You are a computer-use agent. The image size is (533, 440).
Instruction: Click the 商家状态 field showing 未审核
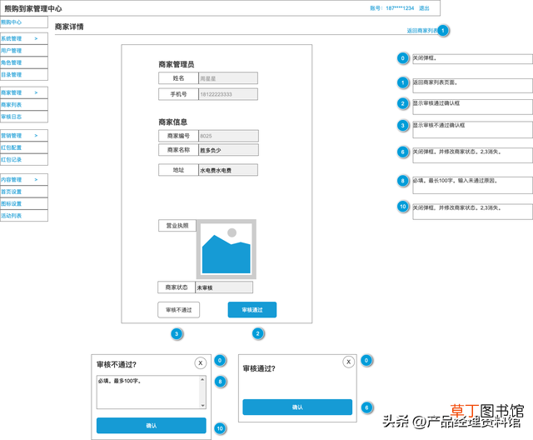click(x=224, y=287)
